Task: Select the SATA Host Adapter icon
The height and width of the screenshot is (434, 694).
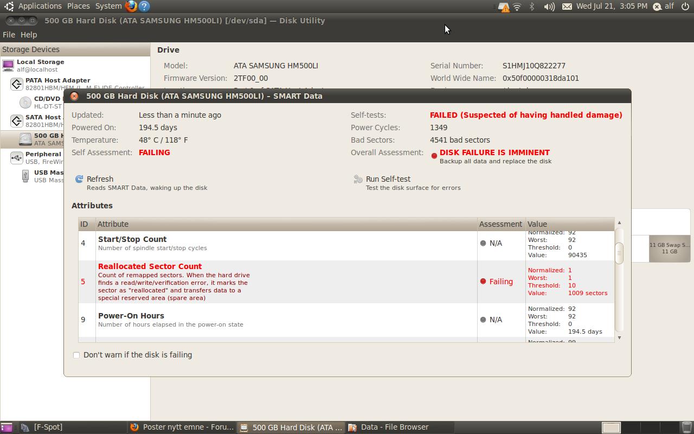Action: (x=17, y=121)
